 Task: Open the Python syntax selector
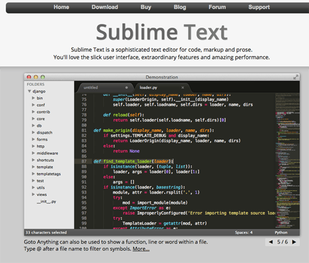[x=281, y=233]
